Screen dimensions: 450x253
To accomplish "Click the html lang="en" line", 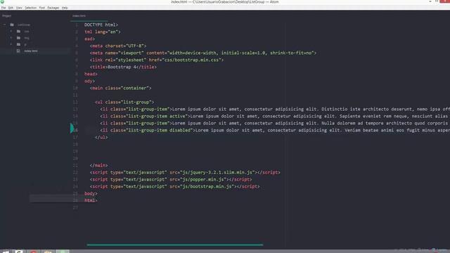I will tap(103, 32).
